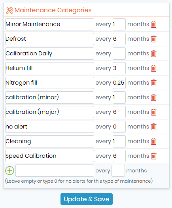Focus the new category name field
Image resolution: width=172 pixels, height=208 pixels.
[x=55, y=170]
